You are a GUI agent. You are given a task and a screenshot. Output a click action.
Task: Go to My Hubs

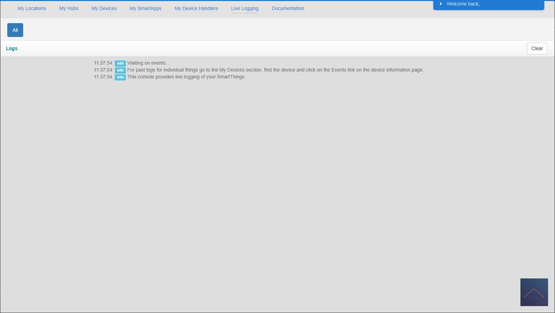69,9
